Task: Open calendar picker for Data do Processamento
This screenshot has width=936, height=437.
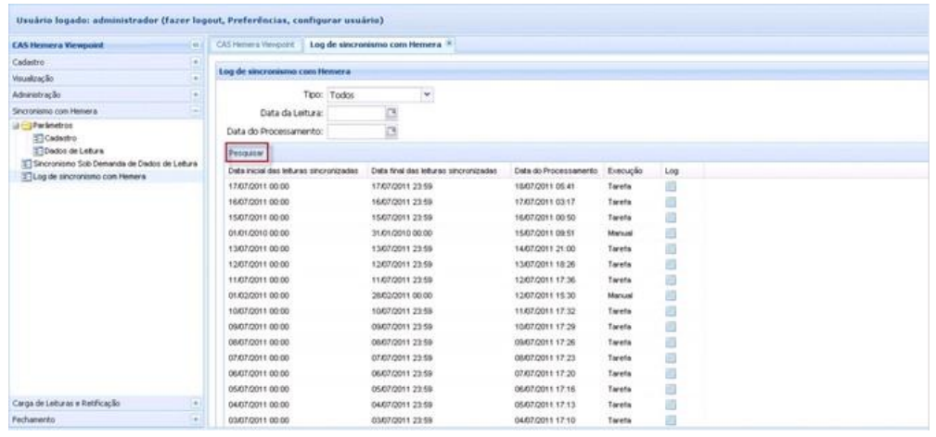Action: (391, 131)
